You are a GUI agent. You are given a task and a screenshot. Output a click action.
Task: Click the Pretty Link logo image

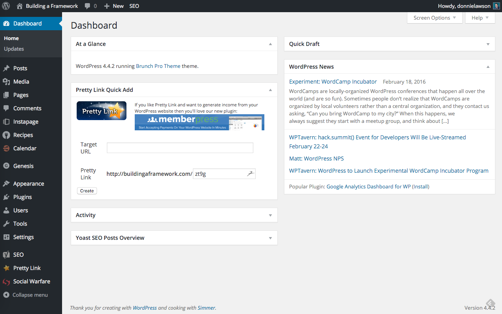pos(101,111)
